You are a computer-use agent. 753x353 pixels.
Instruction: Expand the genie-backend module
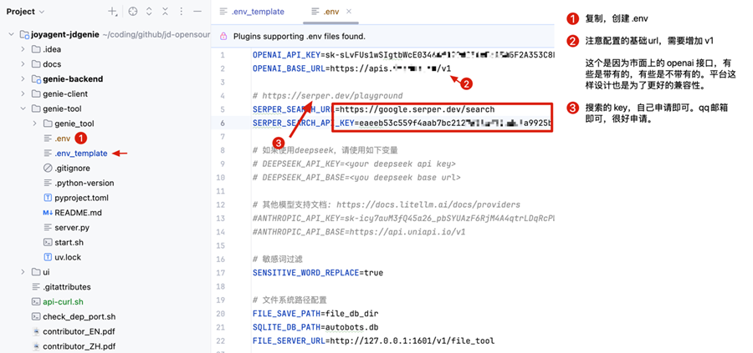tap(23, 79)
